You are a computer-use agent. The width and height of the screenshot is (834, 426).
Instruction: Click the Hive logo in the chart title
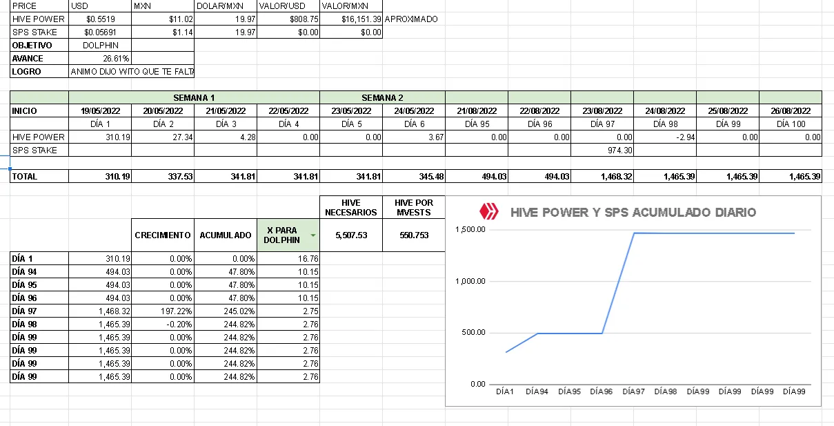tap(488, 212)
